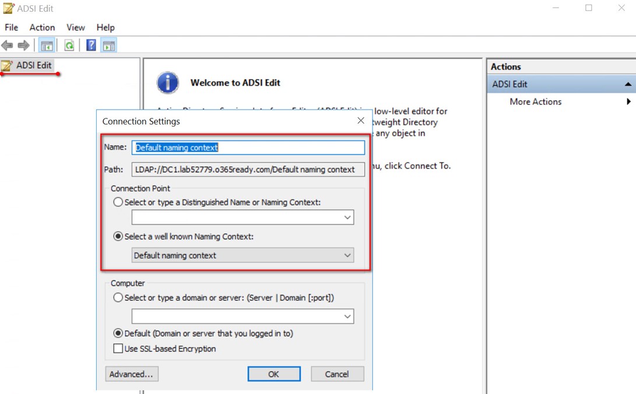Click the LDAP Path field
This screenshot has height=394, width=636.
248,170
